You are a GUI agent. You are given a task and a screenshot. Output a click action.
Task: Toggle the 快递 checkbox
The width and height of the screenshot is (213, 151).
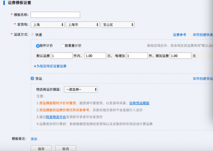coord(33,35)
